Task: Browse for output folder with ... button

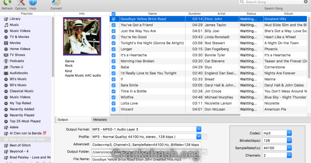Action: [204, 152]
